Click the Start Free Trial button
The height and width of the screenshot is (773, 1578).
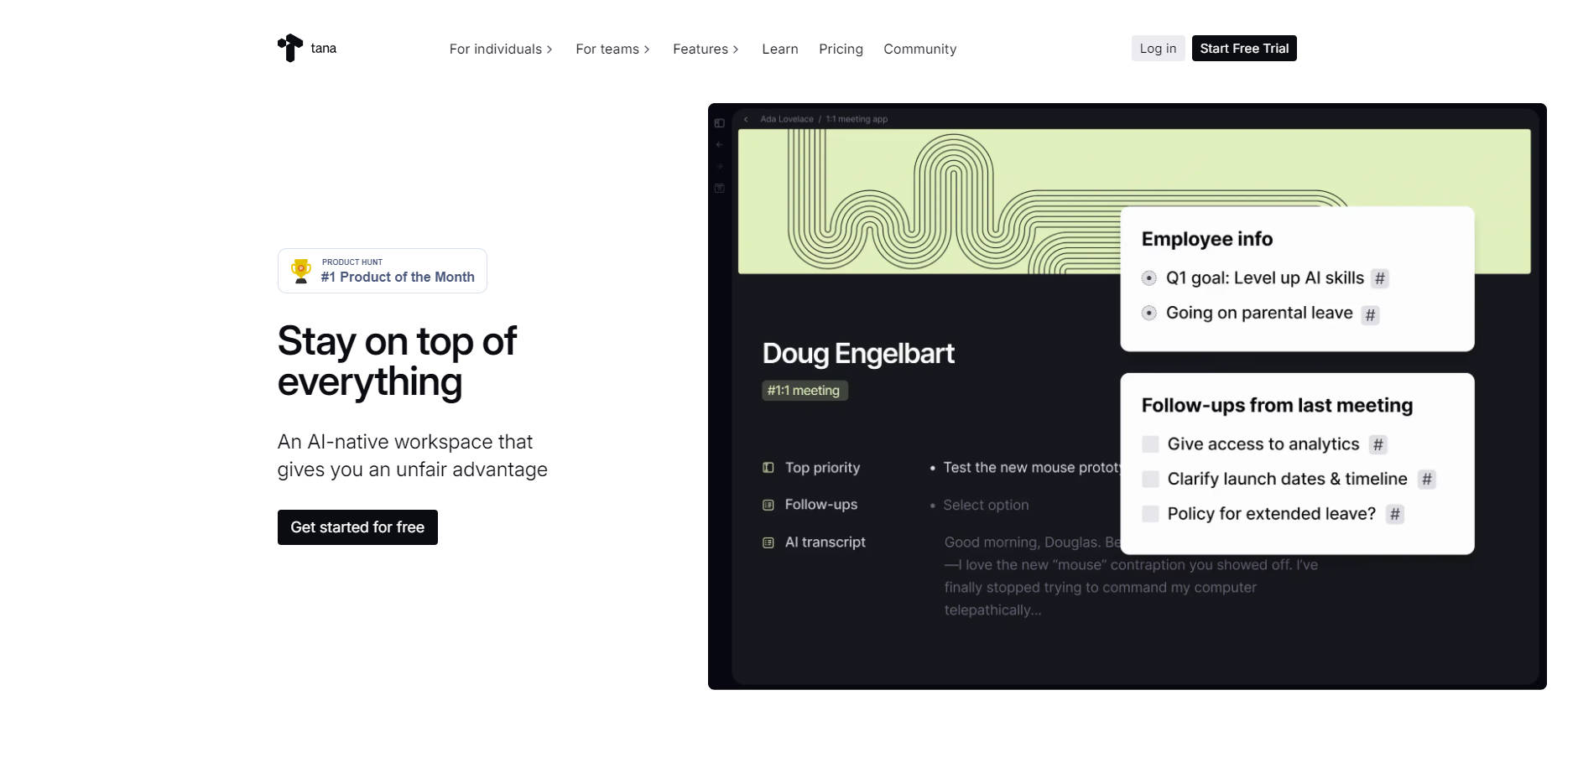pos(1243,49)
